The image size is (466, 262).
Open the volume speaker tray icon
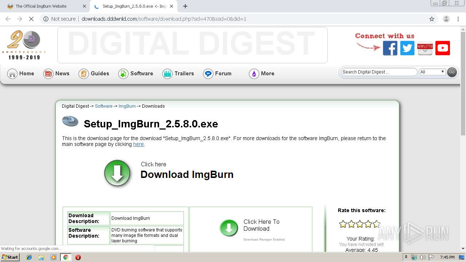[423, 257]
